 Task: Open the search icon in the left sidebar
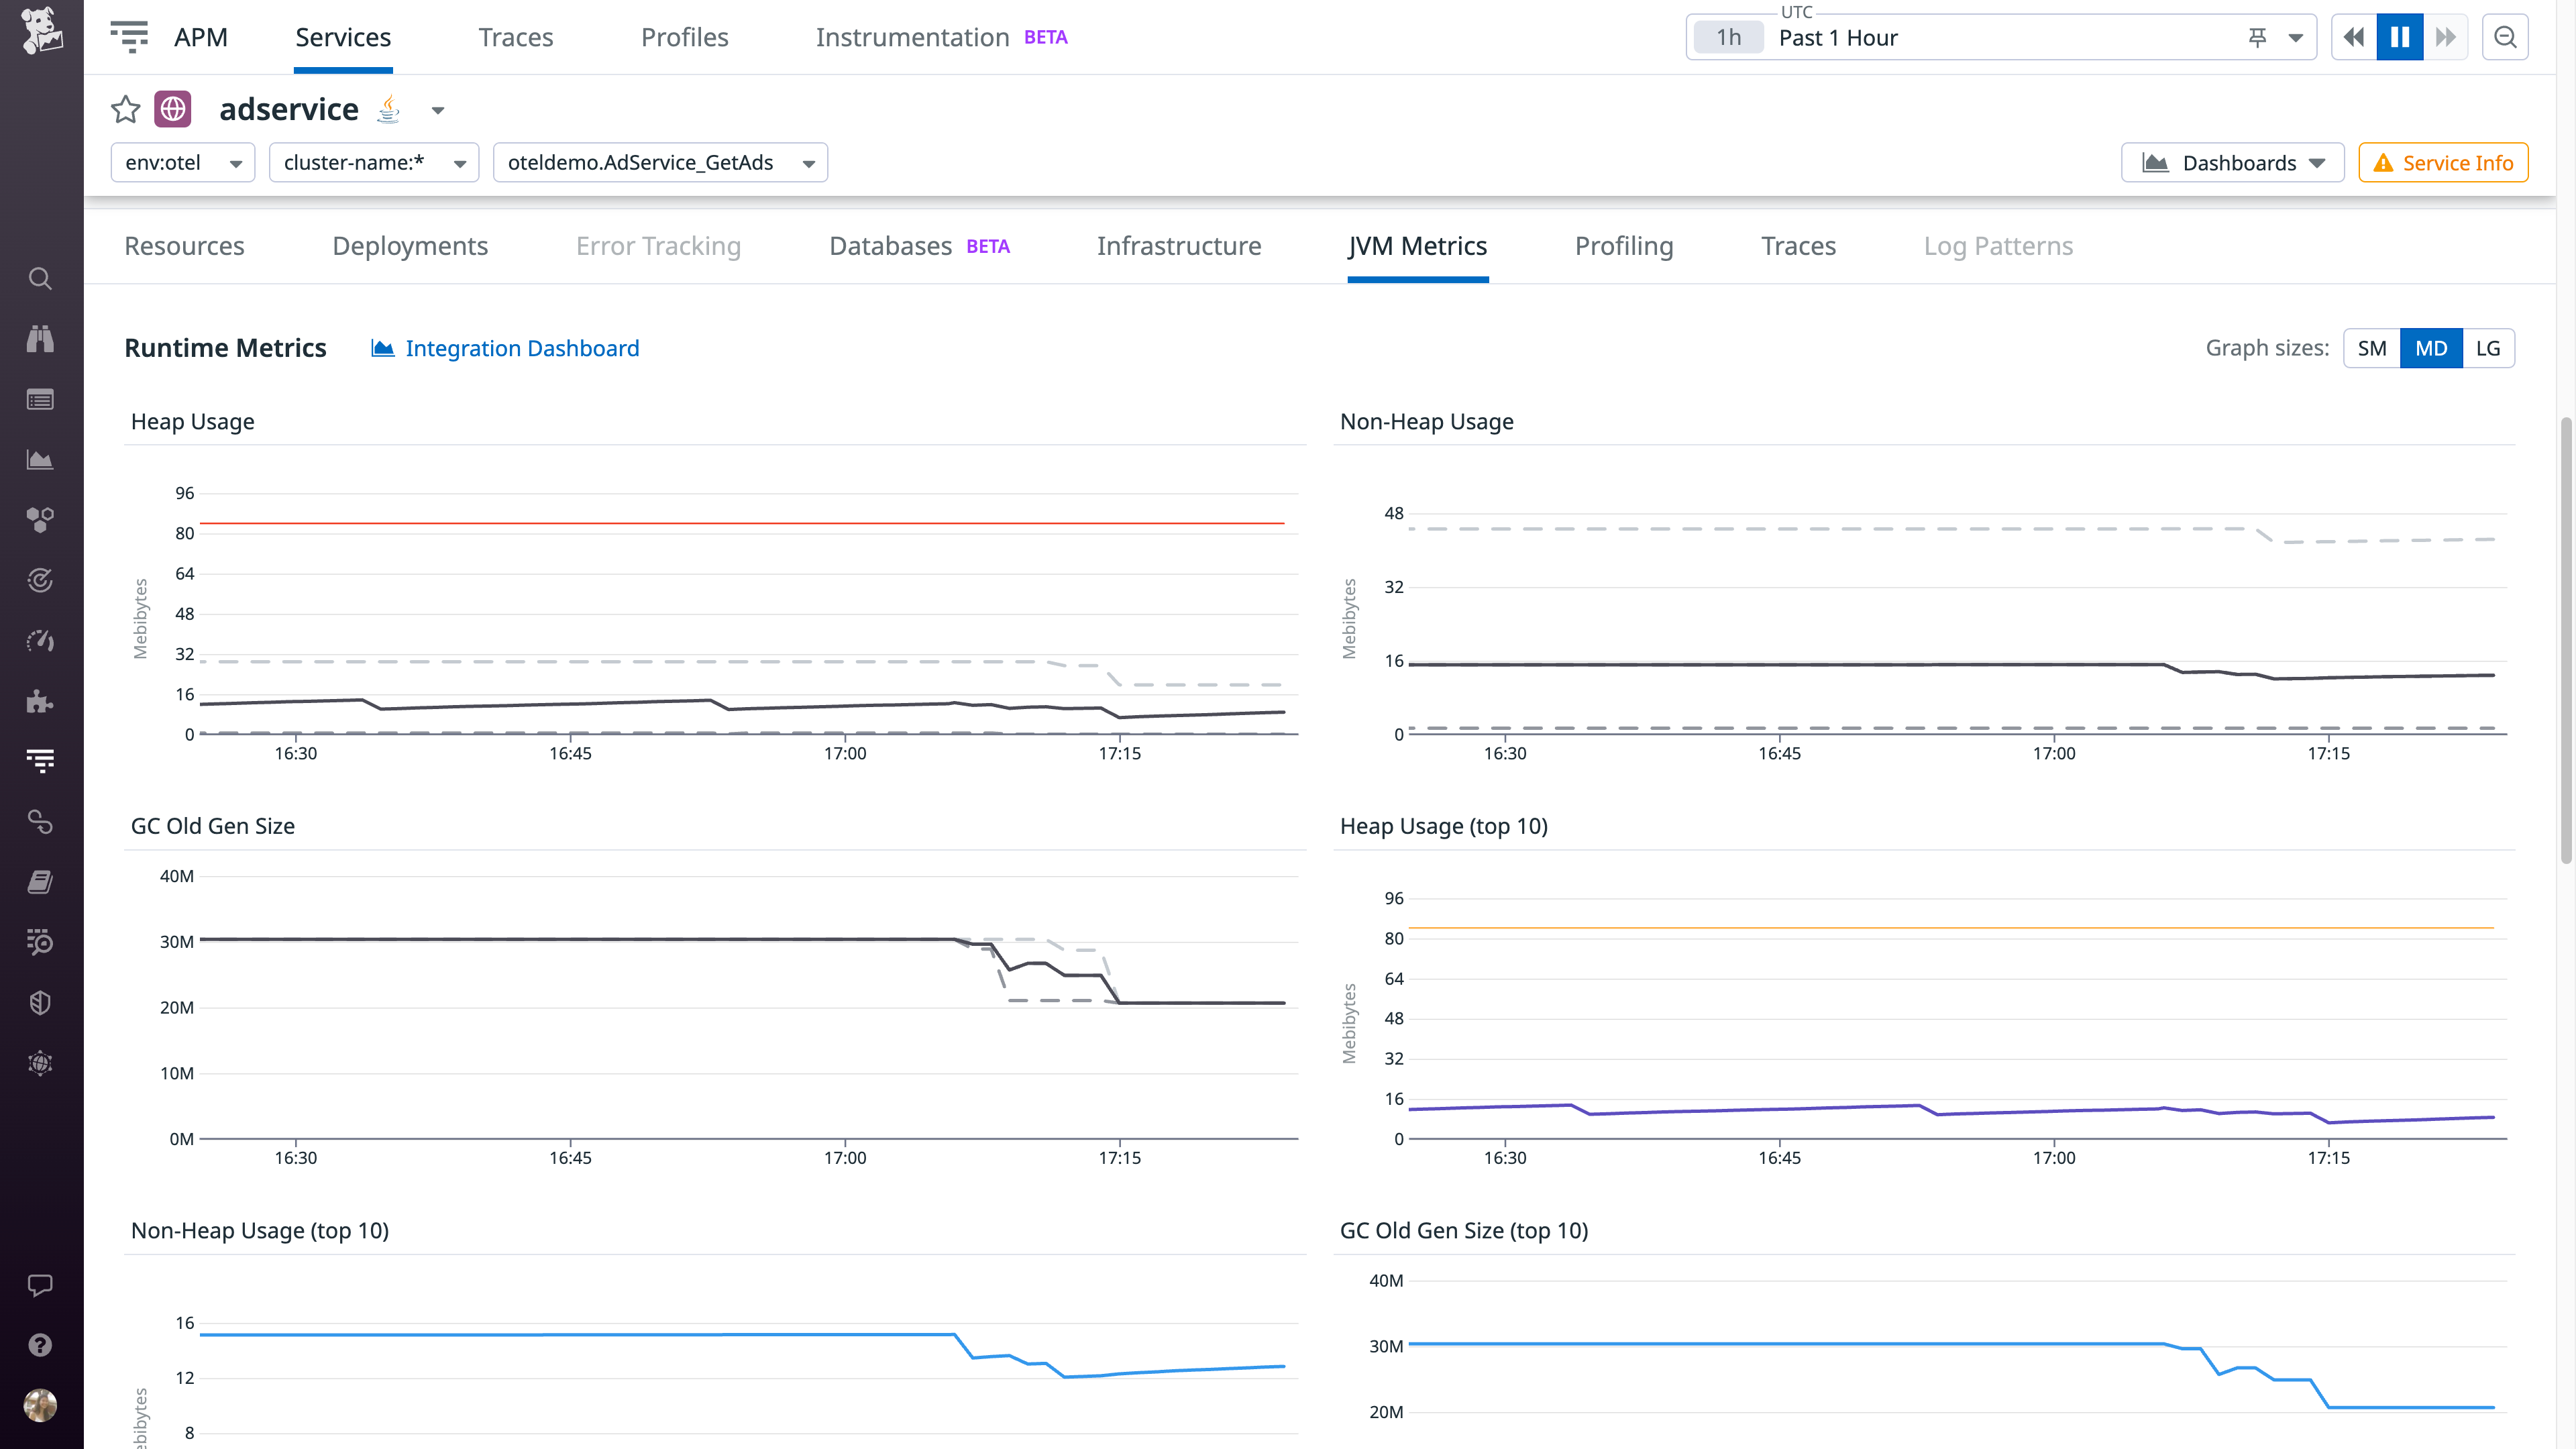(40, 279)
